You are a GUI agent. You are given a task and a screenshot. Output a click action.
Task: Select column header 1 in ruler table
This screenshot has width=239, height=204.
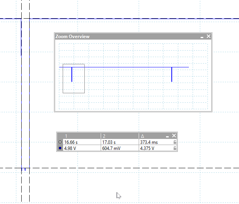81,136
